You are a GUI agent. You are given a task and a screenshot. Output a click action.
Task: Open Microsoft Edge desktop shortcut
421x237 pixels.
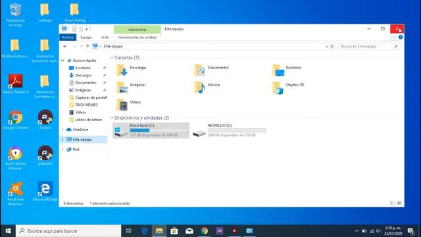coord(45,192)
